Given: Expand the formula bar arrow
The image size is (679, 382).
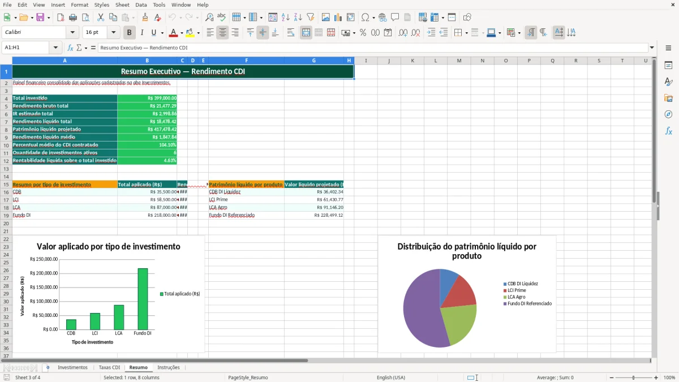Looking at the screenshot, I should tap(652, 48).
